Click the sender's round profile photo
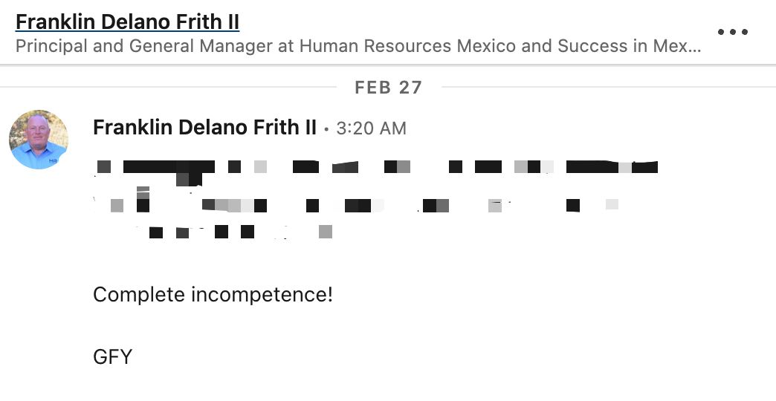Screen dimensions: 776x401 pos(39,140)
